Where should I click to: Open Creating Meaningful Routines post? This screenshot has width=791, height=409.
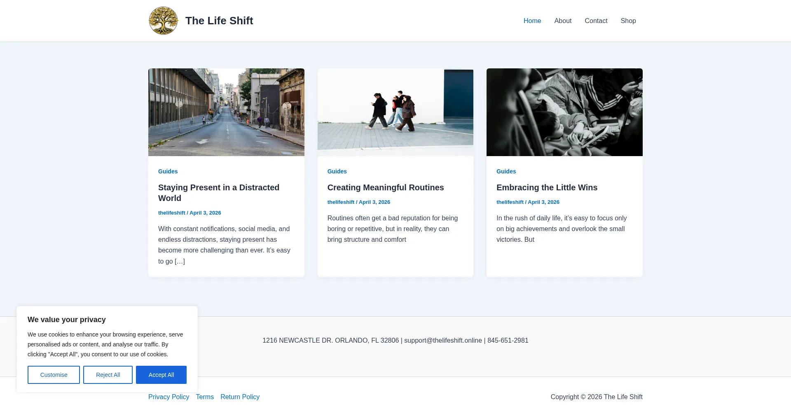[x=386, y=187]
